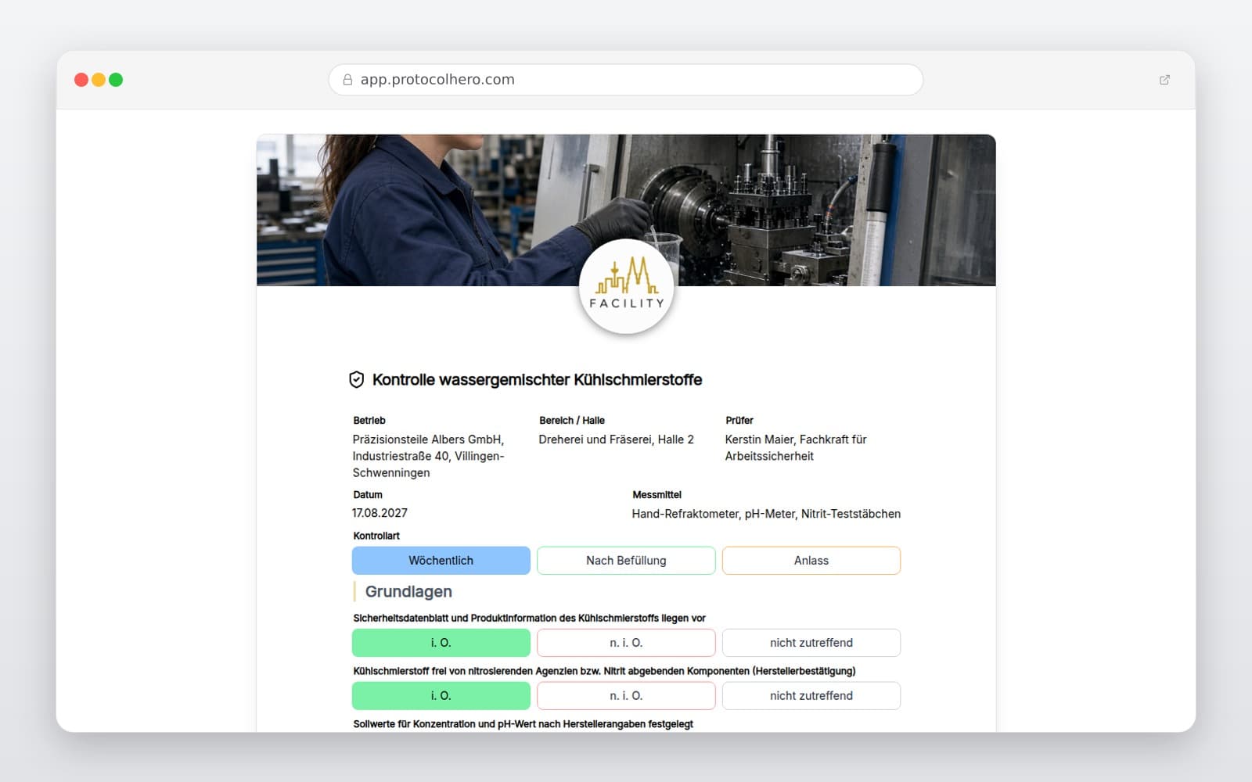Click the Betrieb label
1252x782 pixels.
coord(369,421)
